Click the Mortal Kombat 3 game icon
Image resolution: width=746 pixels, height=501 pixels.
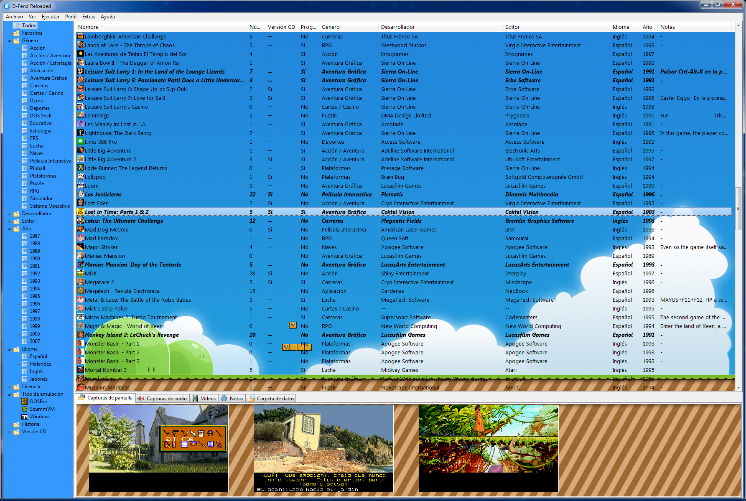pos(81,370)
